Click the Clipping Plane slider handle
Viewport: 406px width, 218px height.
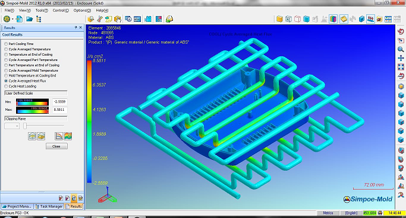pyautogui.click(x=25, y=126)
